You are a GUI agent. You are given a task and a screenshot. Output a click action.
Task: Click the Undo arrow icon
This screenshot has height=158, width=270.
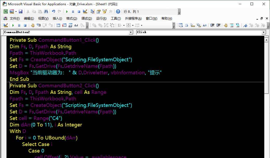(53, 11)
